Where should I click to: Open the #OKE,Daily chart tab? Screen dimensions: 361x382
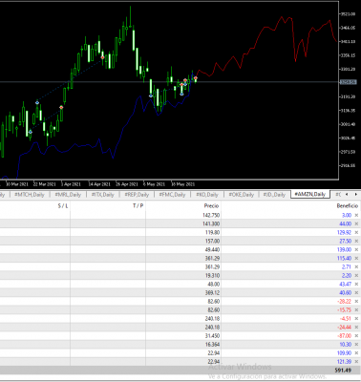pos(242,195)
